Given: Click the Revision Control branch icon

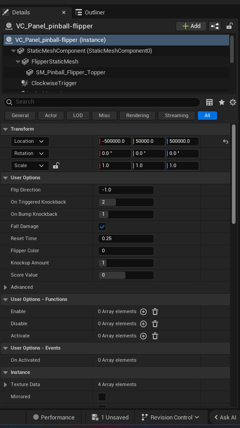Looking at the screenshot, I should (x=144, y=417).
